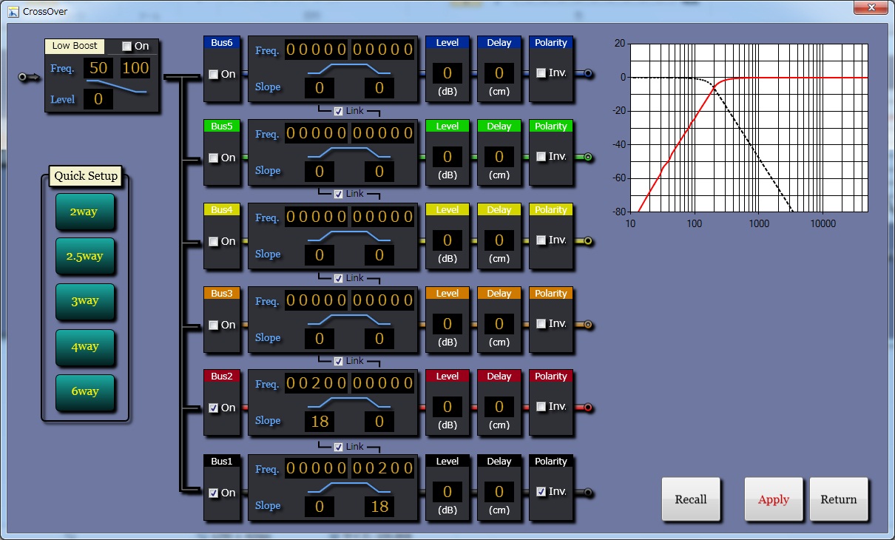Click the orange Bus3 output connector
895x540 pixels.
click(588, 325)
